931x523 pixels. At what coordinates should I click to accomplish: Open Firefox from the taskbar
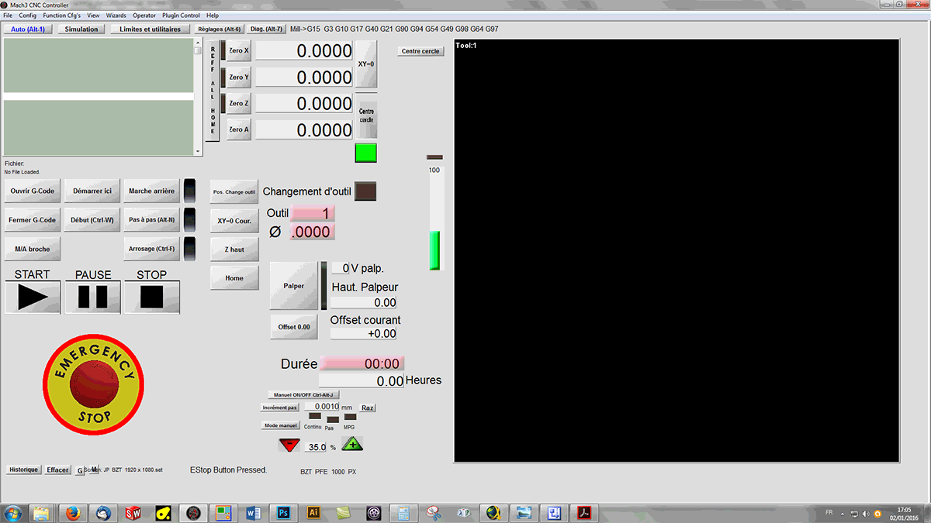point(73,513)
